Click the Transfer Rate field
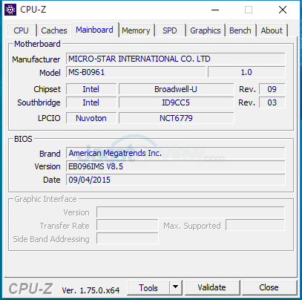The height and width of the screenshot is (300, 302). pos(128,226)
